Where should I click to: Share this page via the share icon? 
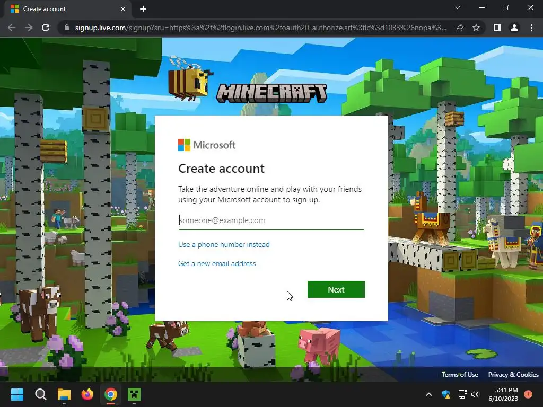[459, 28]
